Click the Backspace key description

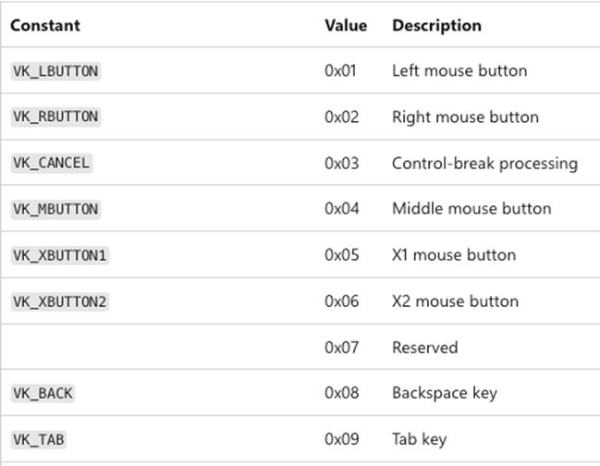(445, 393)
